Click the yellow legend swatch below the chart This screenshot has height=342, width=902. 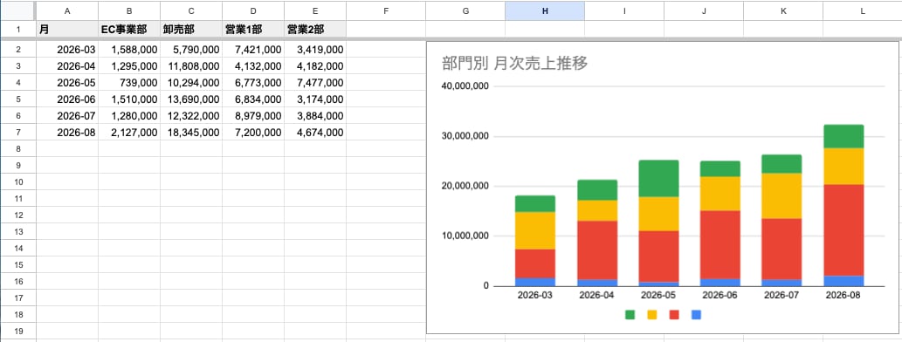tap(651, 314)
